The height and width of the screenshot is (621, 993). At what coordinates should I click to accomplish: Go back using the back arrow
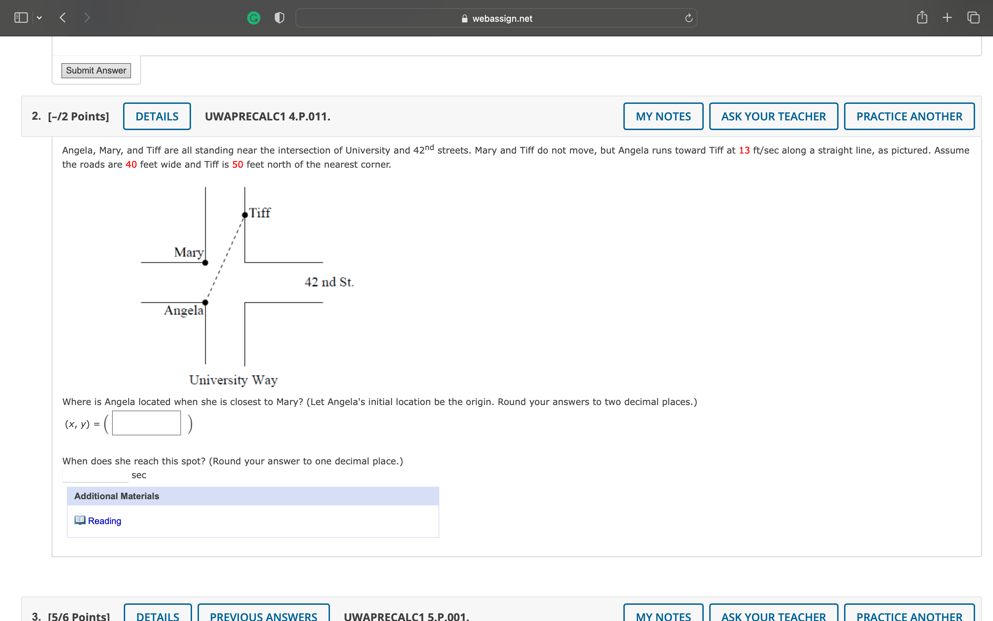63,18
